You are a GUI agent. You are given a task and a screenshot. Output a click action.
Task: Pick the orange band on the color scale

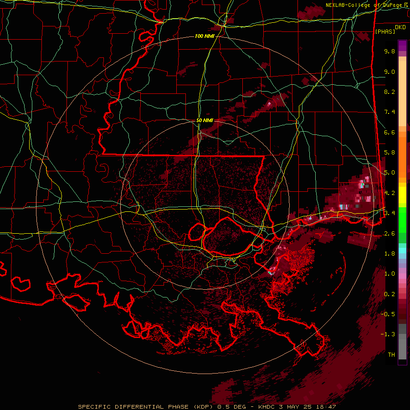click(402, 157)
